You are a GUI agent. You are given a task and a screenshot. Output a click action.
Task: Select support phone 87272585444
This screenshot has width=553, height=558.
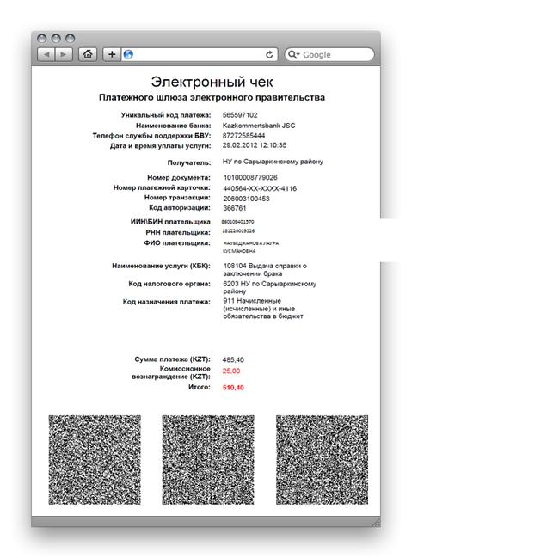243,136
